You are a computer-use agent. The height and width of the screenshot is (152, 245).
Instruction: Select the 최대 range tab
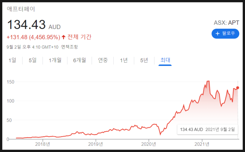165,60
